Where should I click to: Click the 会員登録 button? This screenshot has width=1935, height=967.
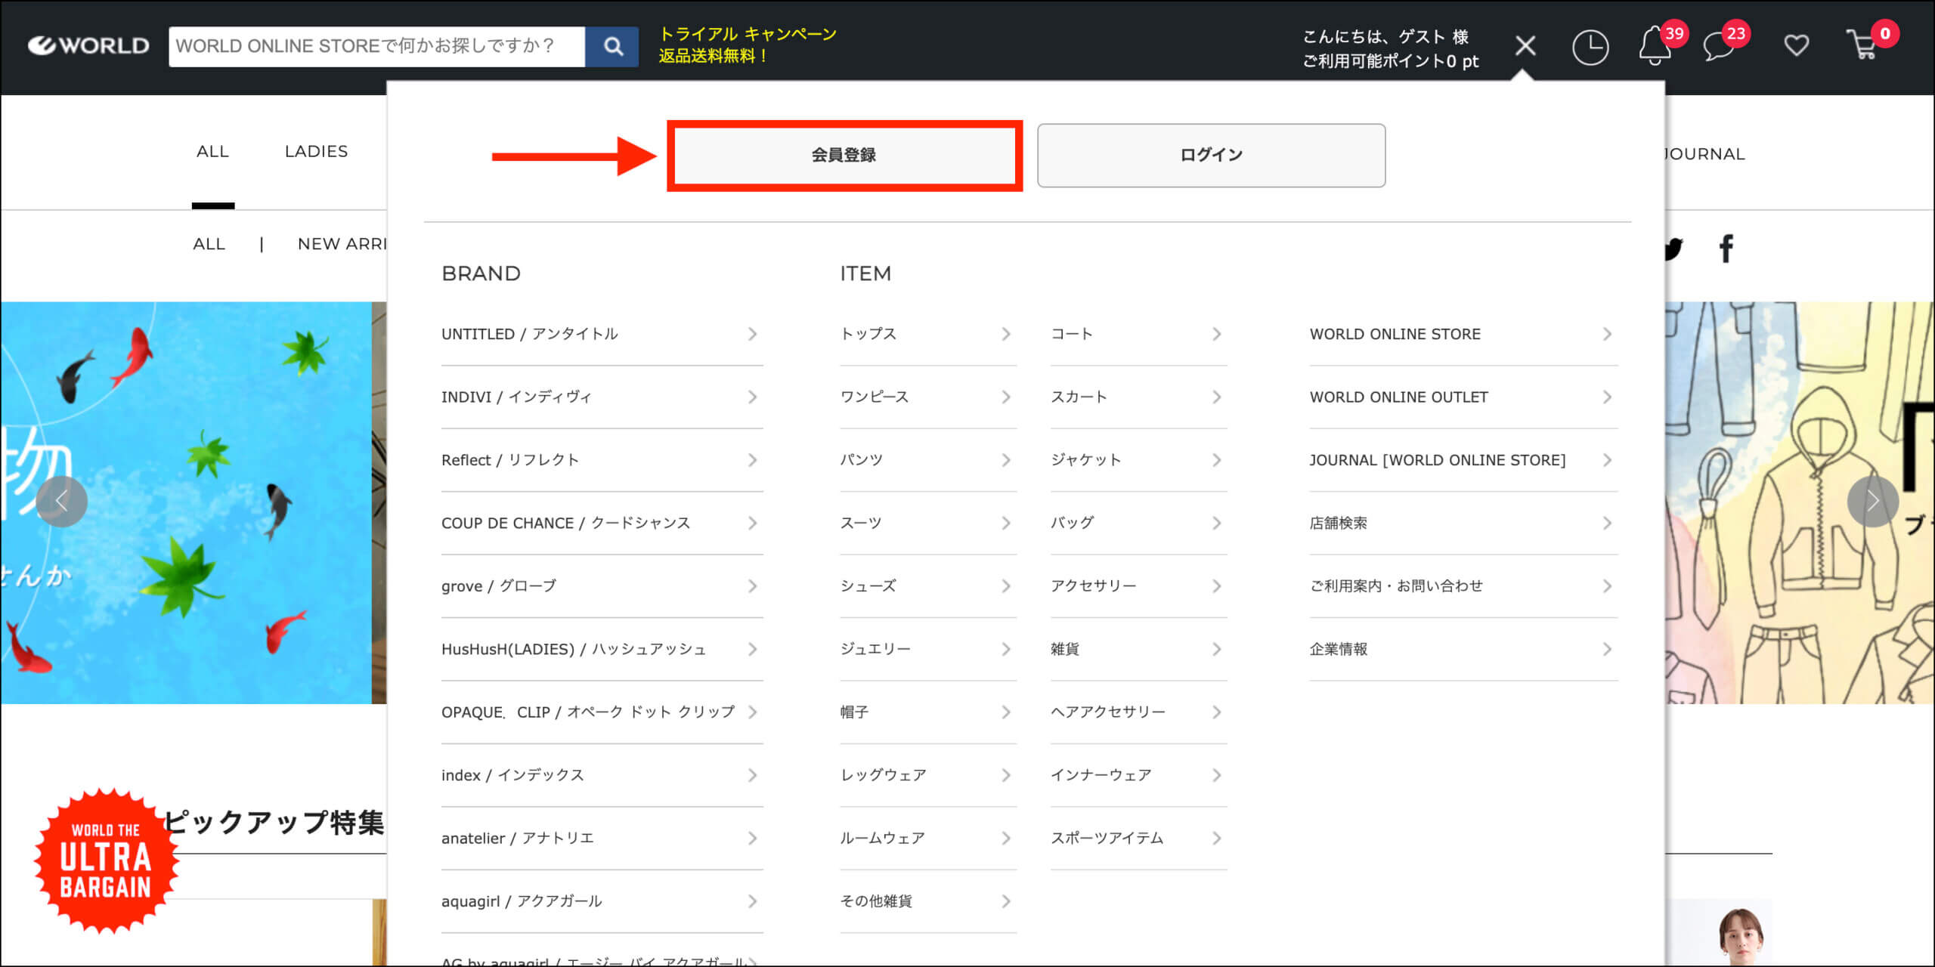click(x=844, y=156)
